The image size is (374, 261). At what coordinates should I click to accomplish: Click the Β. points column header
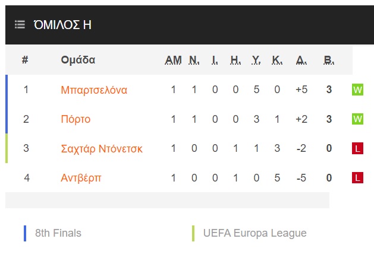point(329,60)
